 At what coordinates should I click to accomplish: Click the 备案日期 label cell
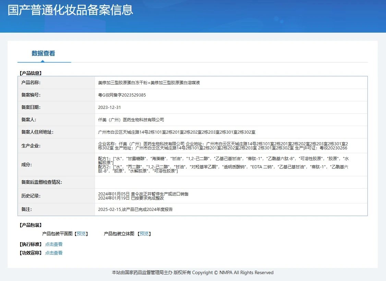point(56,107)
